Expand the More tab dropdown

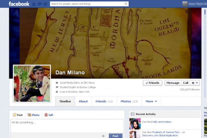click(151, 101)
